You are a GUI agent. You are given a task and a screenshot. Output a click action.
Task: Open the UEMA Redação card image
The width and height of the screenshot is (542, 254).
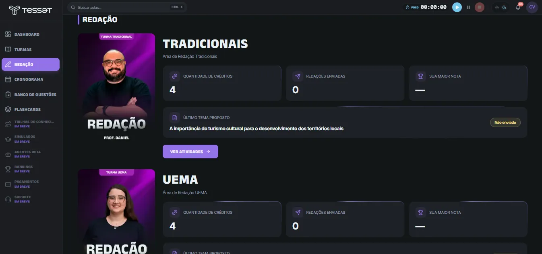[116, 211]
